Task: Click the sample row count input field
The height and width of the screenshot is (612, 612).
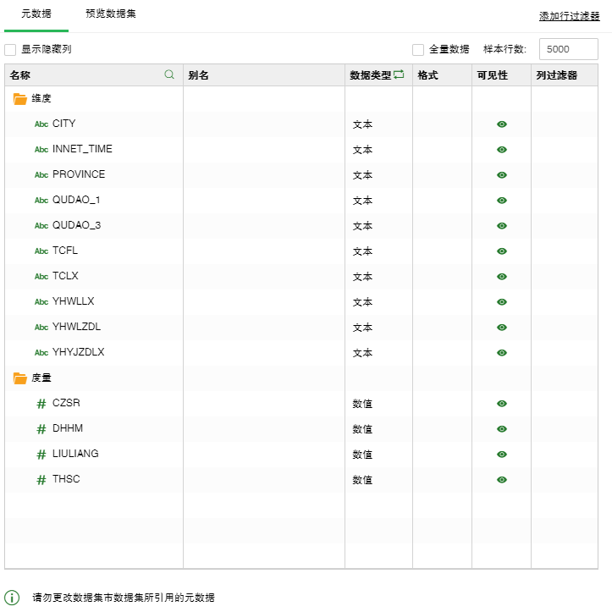Action: (568, 49)
